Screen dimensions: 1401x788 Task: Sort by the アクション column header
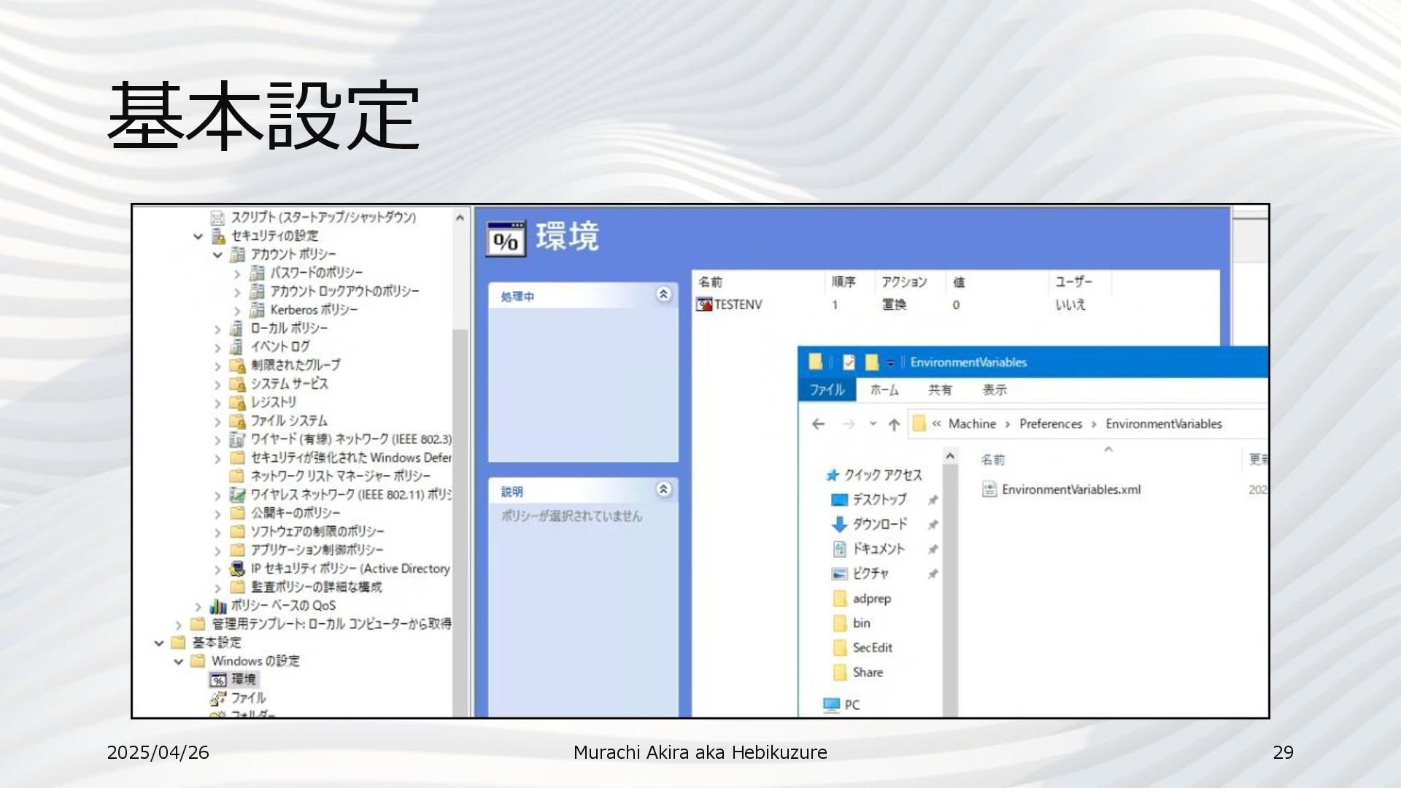[x=903, y=282]
